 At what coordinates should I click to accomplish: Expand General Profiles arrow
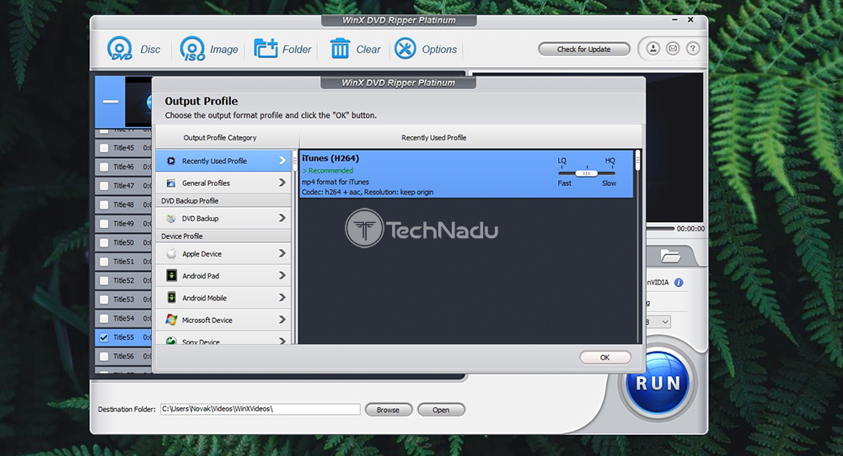coord(282,183)
